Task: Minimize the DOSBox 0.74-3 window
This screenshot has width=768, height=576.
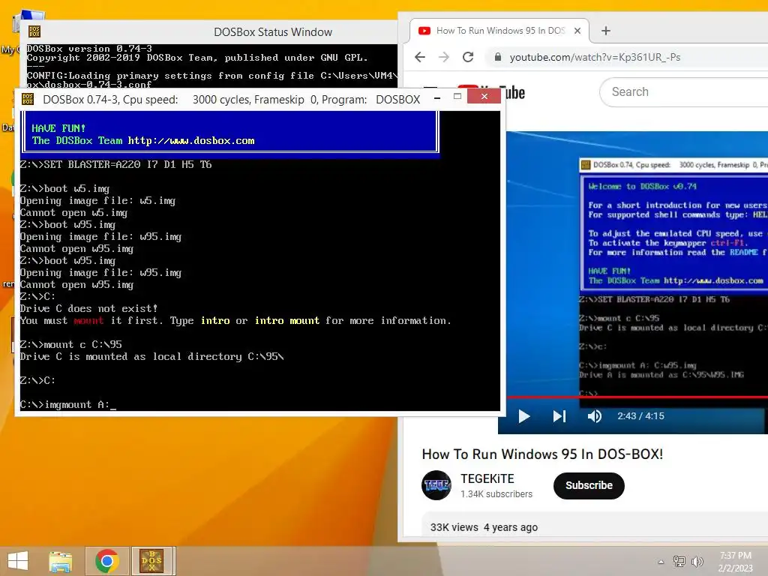Action: click(x=437, y=98)
